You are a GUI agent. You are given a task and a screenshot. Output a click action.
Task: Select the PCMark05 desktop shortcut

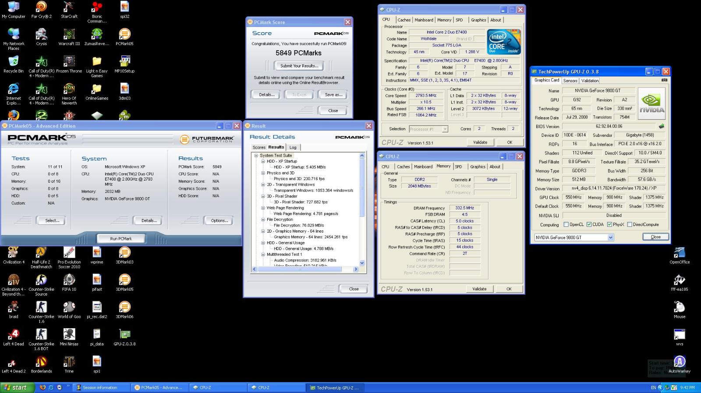124,37
